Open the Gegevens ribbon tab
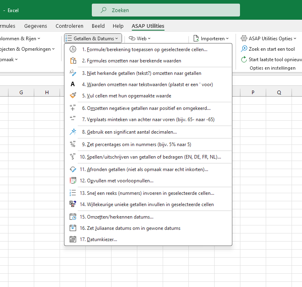Image resolution: width=302 pixels, height=287 pixels. (35, 26)
